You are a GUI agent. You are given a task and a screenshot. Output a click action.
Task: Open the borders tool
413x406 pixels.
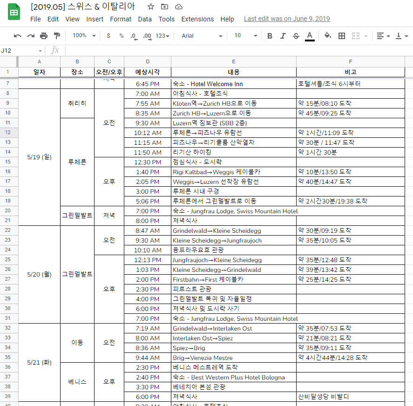pyautogui.click(x=342, y=36)
